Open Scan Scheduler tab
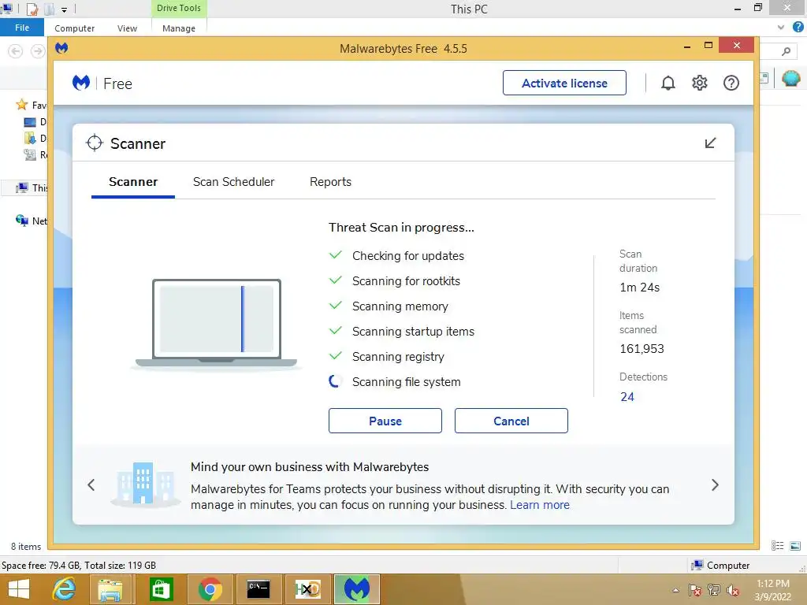Image resolution: width=807 pixels, height=605 pixels. coord(233,182)
